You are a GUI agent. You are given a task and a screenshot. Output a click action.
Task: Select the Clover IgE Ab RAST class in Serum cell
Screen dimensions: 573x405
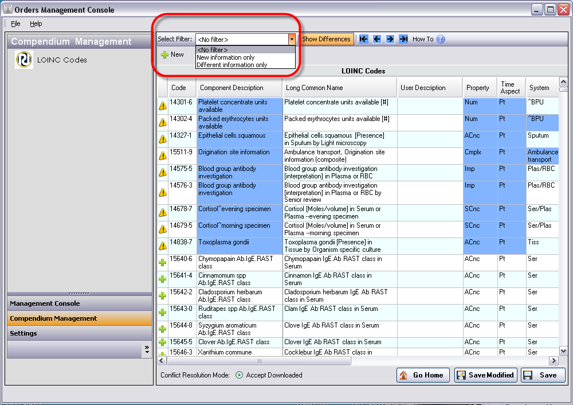(339, 342)
